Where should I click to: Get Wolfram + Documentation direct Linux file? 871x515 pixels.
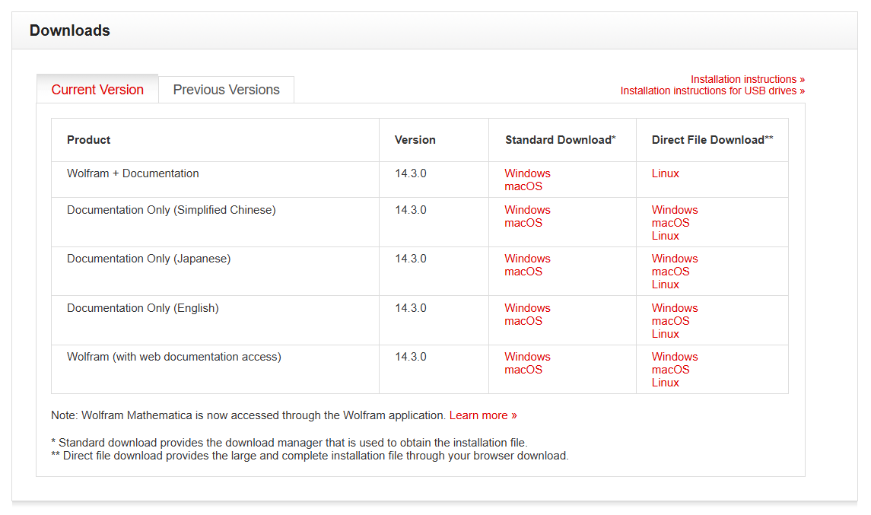(665, 173)
